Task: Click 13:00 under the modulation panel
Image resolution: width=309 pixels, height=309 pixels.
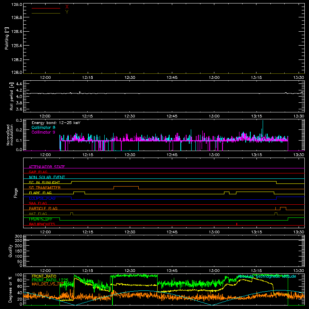Action: click(214, 155)
